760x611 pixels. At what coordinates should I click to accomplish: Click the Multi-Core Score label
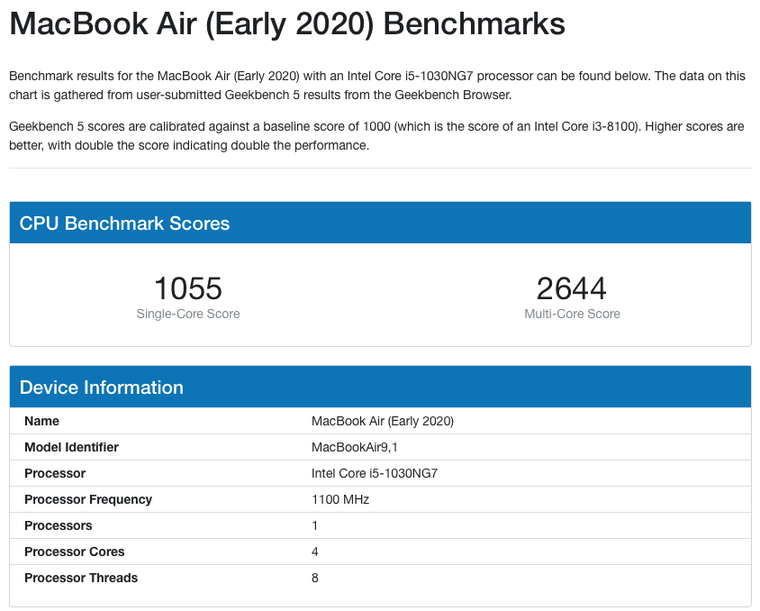[x=572, y=315]
